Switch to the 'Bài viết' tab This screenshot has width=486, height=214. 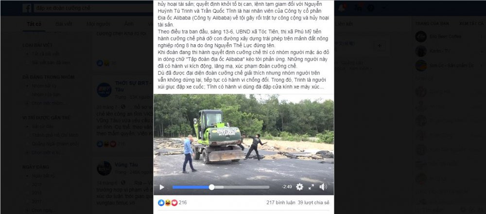tap(64, 24)
